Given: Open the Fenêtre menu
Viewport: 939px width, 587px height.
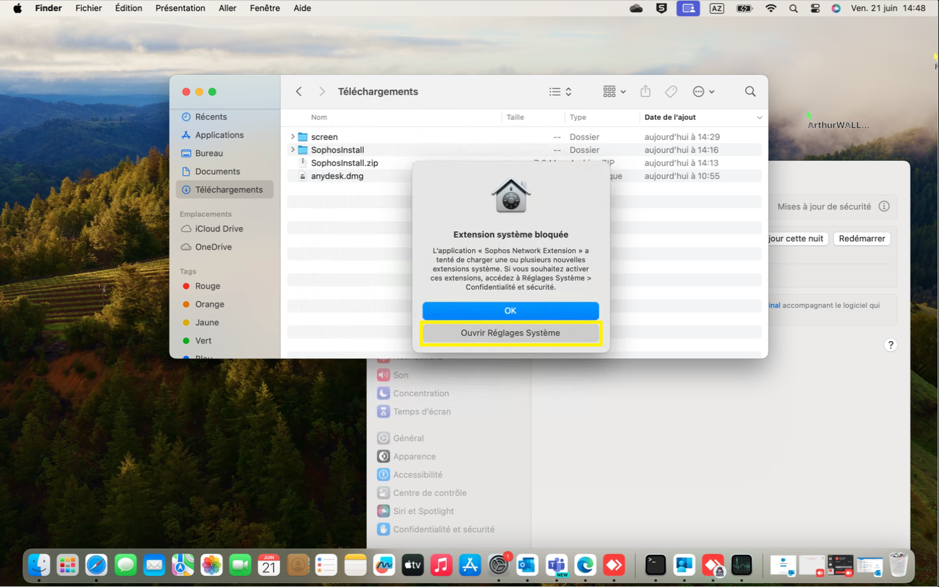Looking at the screenshot, I should coord(265,8).
